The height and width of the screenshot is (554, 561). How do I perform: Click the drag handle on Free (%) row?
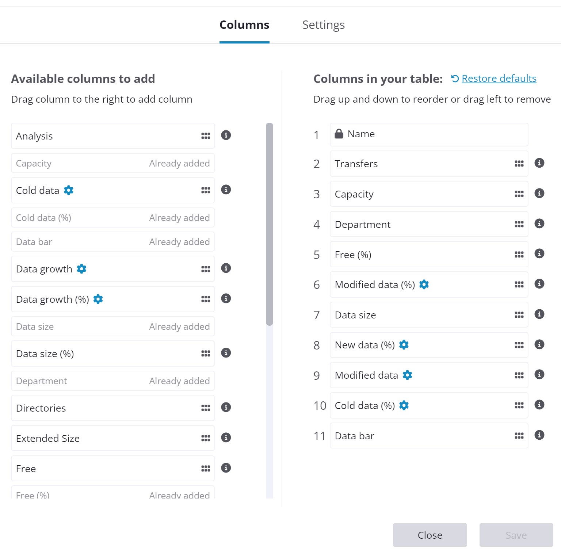[x=519, y=255]
